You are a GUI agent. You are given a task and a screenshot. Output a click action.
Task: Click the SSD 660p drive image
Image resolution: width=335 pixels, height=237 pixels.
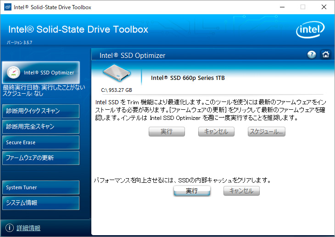pyautogui.click(x=117, y=73)
